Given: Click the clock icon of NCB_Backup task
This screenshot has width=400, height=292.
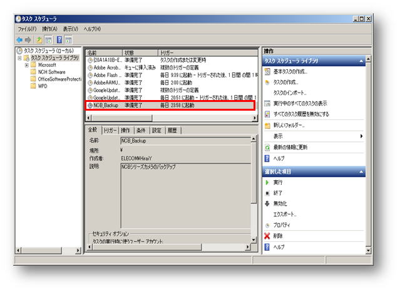Looking at the screenshot, I should [x=90, y=105].
